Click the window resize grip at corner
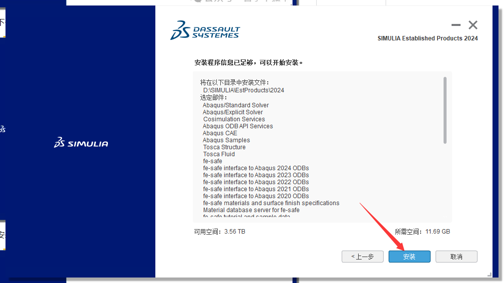The width and height of the screenshot is (504, 283). (489, 275)
